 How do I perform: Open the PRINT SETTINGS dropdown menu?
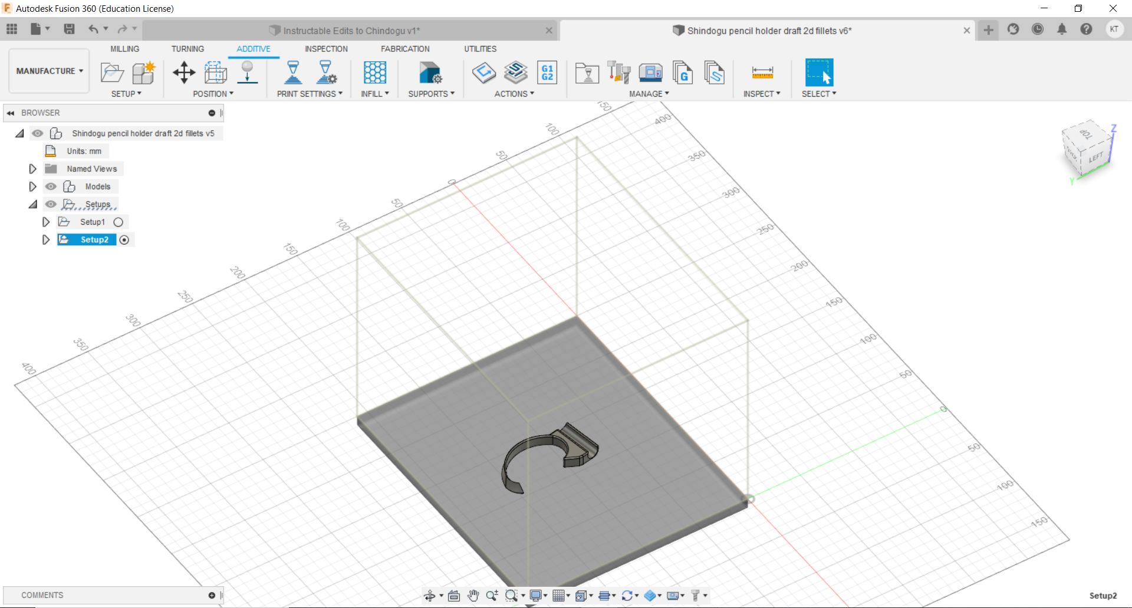pyautogui.click(x=310, y=94)
